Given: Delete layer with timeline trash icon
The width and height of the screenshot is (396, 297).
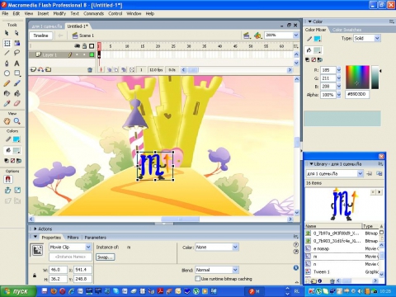Looking at the screenshot, I should coord(90,70).
